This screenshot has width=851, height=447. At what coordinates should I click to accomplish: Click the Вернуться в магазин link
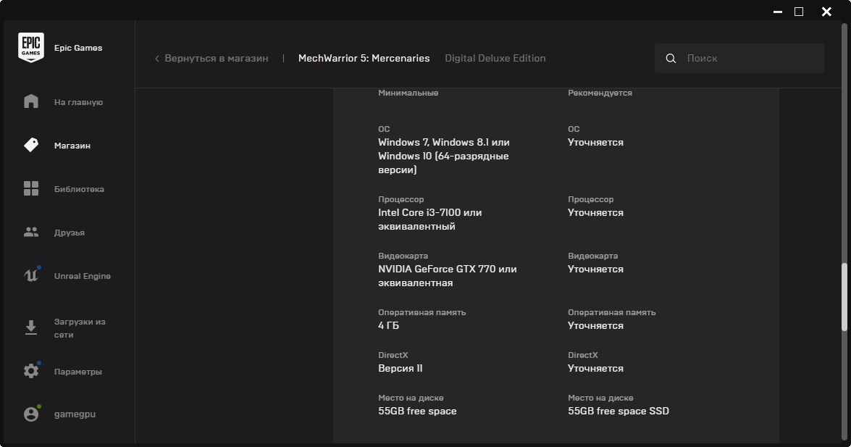click(x=216, y=58)
